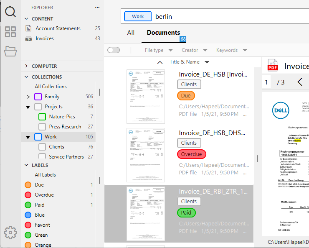Tick the Service Partners collection checkbox
The height and width of the screenshot is (248, 309).
42,156
